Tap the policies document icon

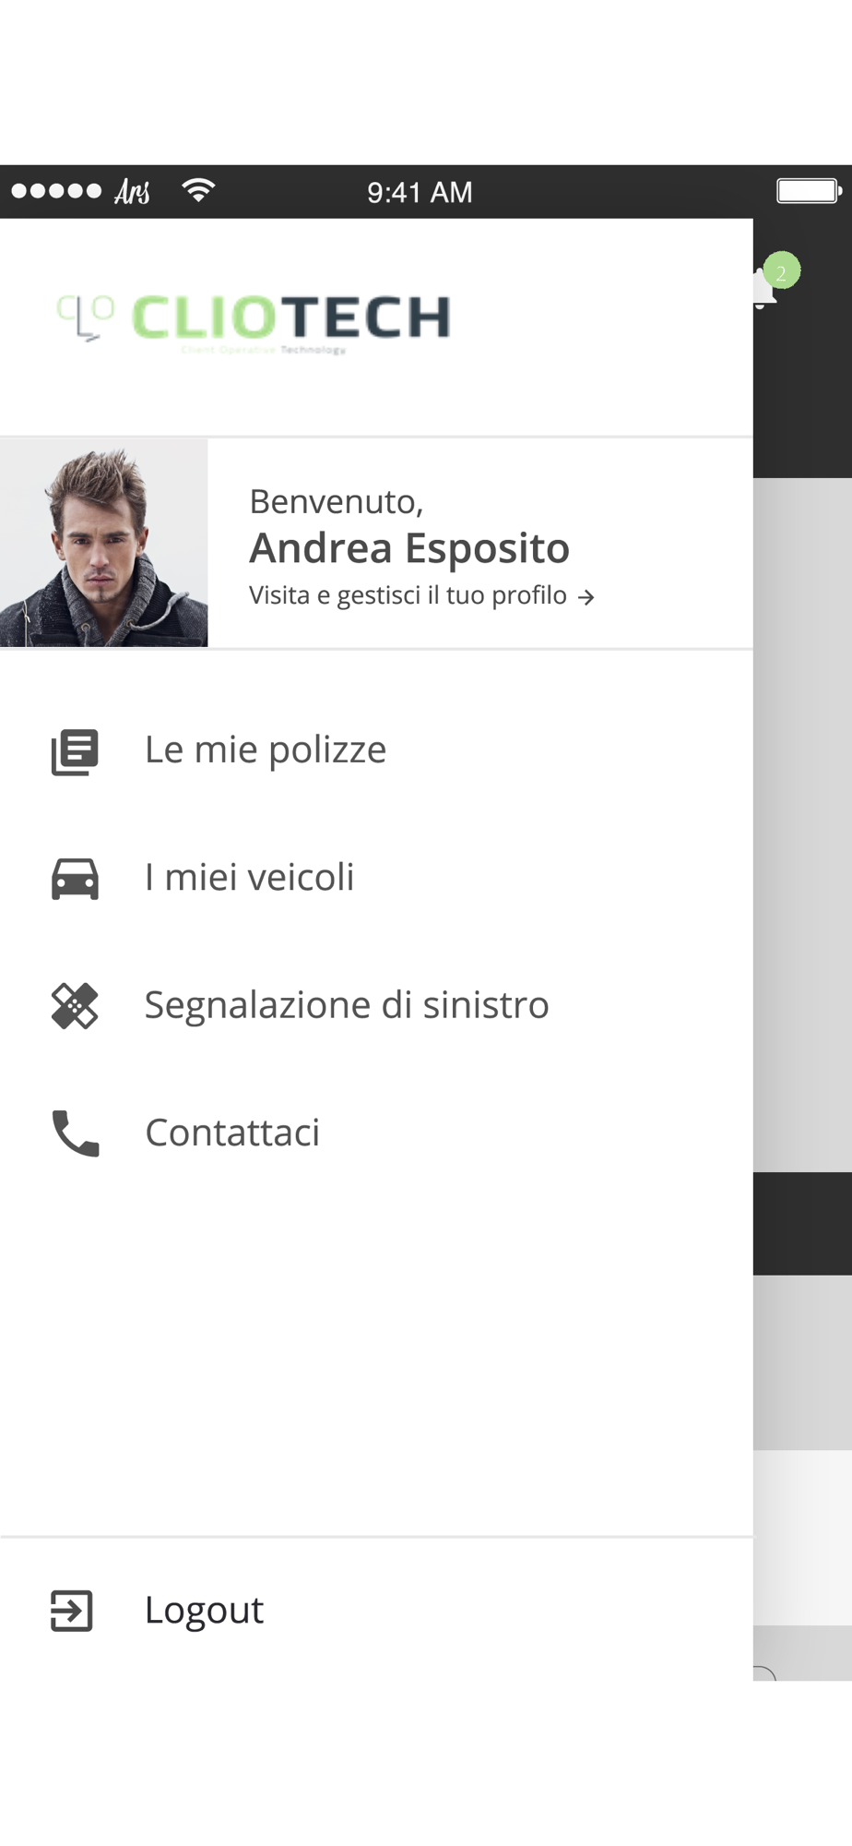(x=75, y=752)
